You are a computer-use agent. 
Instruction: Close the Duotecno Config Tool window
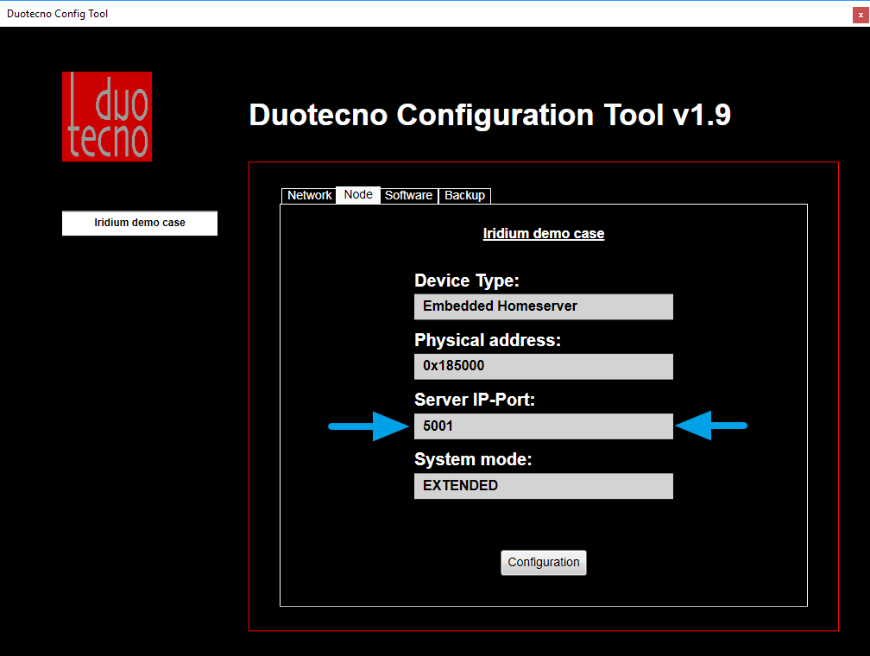click(860, 14)
